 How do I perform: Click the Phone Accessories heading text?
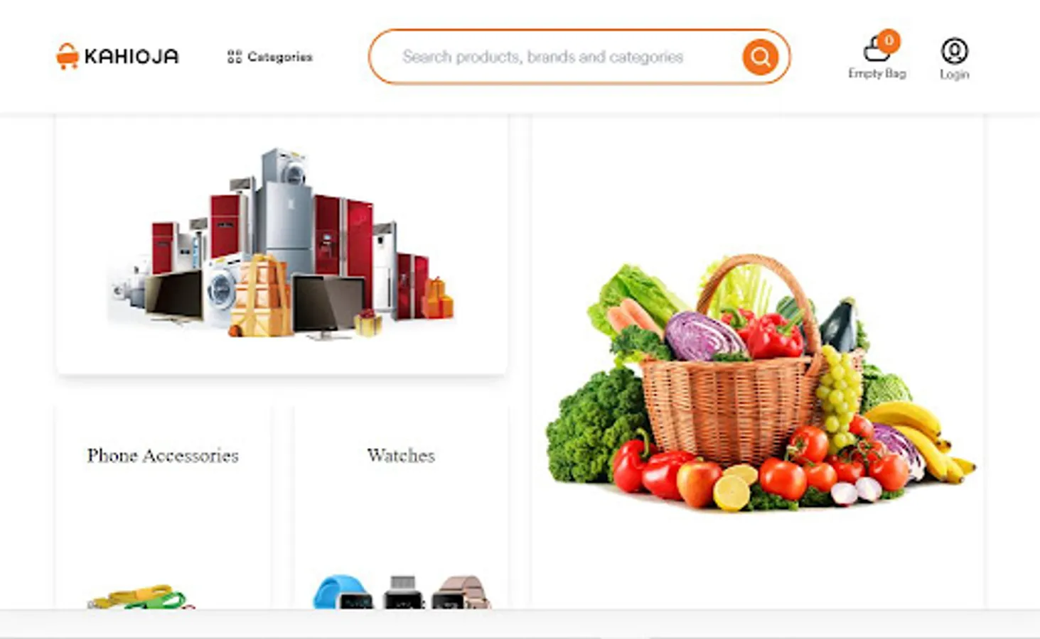point(163,455)
